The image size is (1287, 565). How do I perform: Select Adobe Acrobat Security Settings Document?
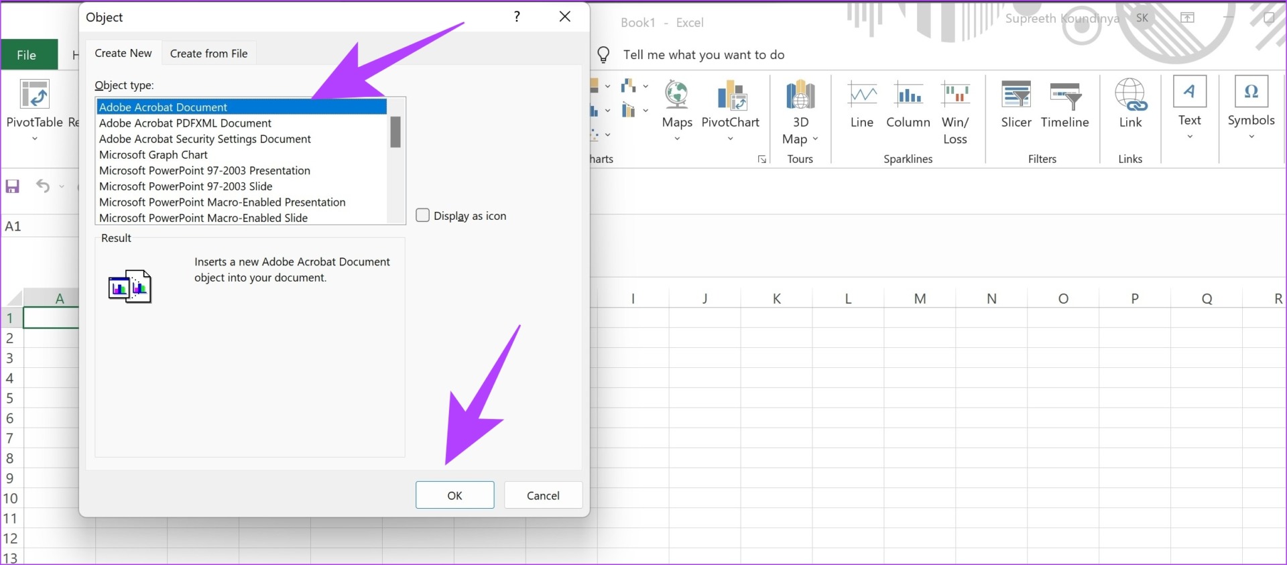click(242, 139)
